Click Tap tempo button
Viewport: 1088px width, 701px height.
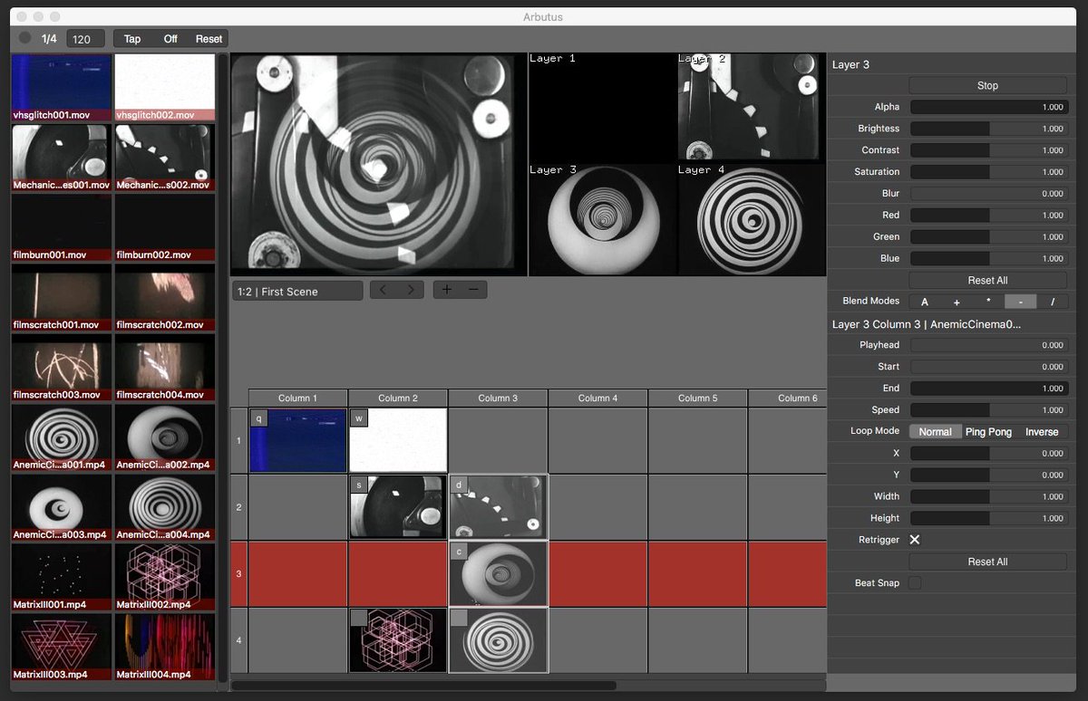(132, 39)
